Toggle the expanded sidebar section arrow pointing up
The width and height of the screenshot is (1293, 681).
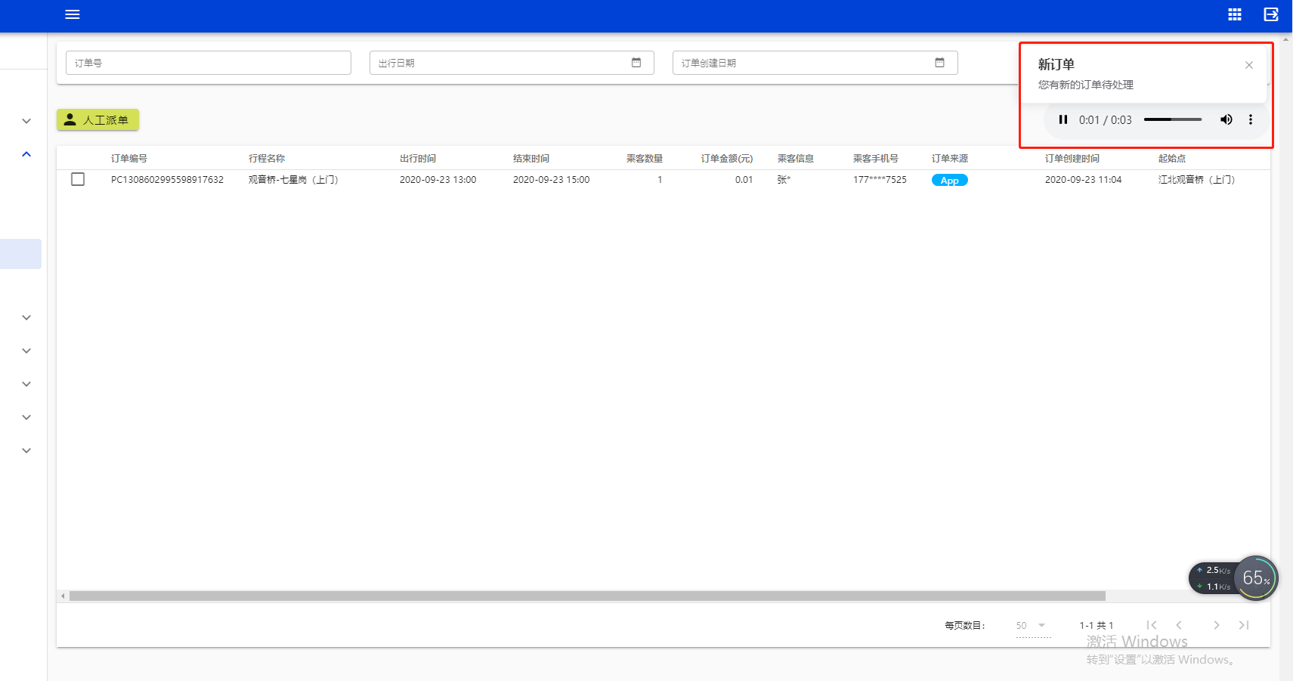point(26,153)
